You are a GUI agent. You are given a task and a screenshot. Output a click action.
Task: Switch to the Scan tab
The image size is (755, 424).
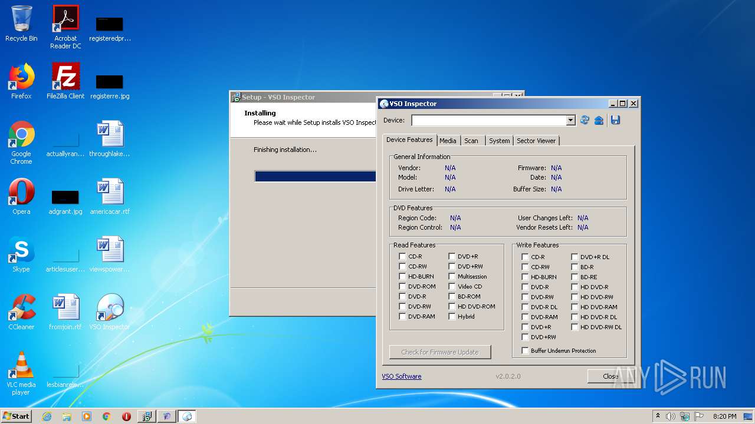(x=471, y=141)
